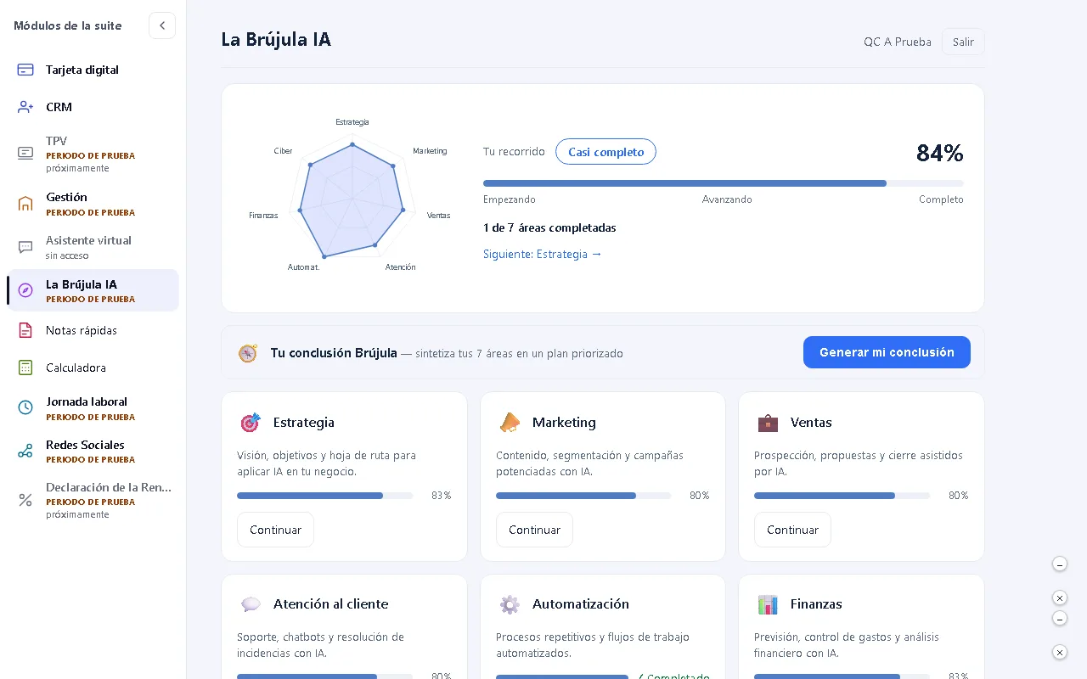
Task: Click the Ventas 80% progress bar
Action: tap(842, 496)
